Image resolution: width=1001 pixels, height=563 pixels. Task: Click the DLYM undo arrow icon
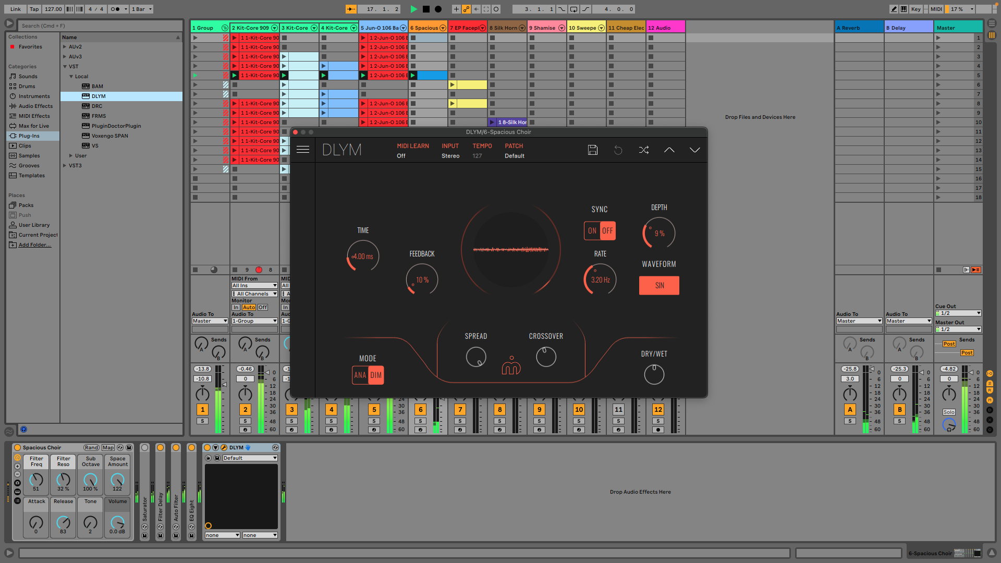pyautogui.click(x=618, y=150)
